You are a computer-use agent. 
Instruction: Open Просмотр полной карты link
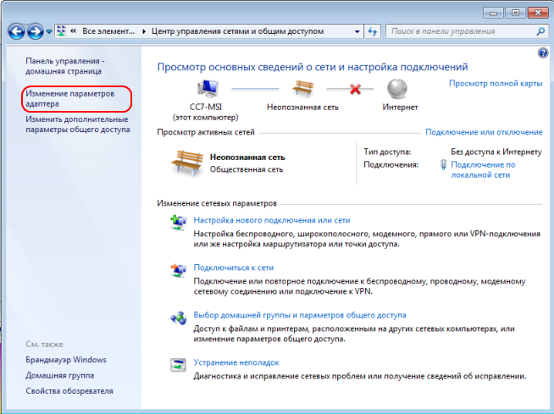(x=496, y=84)
